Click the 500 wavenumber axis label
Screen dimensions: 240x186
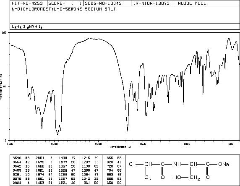point(231,144)
